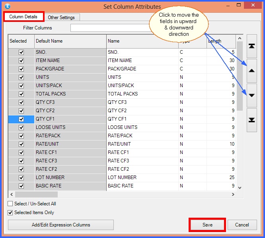Close the Set Column Attributes dialog
Screen dimensions: 265x238
pyautogui.click(x=255, y=6)
